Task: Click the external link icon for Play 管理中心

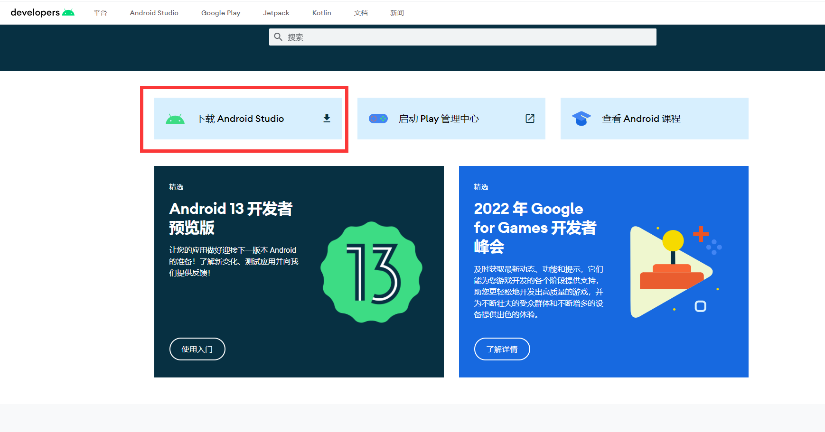Action: tap(530, 119)
